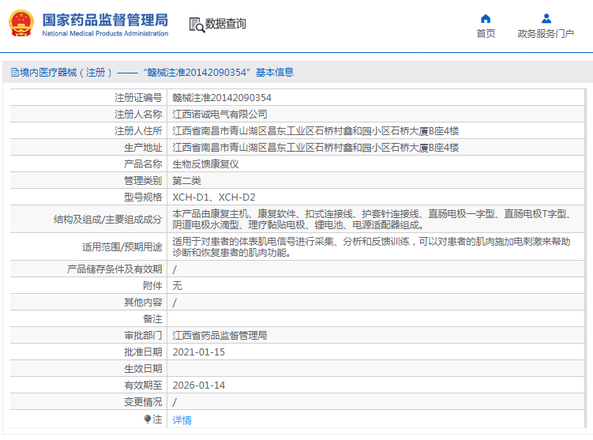The height and width of the screenshot is (440, 593).
Task: Click the 产品名称 row label
Action: point(143,164)
